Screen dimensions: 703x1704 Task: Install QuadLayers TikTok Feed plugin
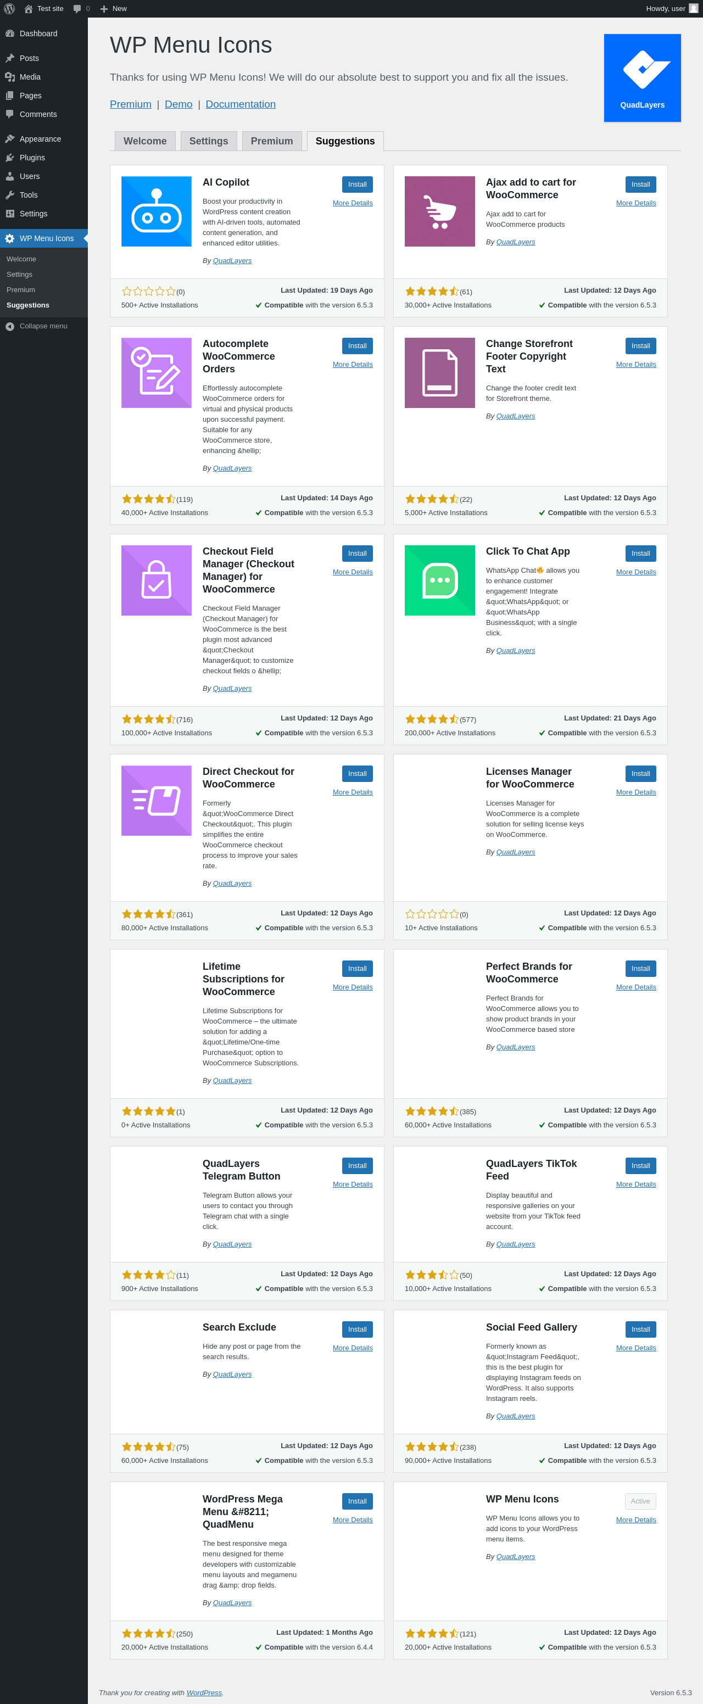click(641, 1166)
